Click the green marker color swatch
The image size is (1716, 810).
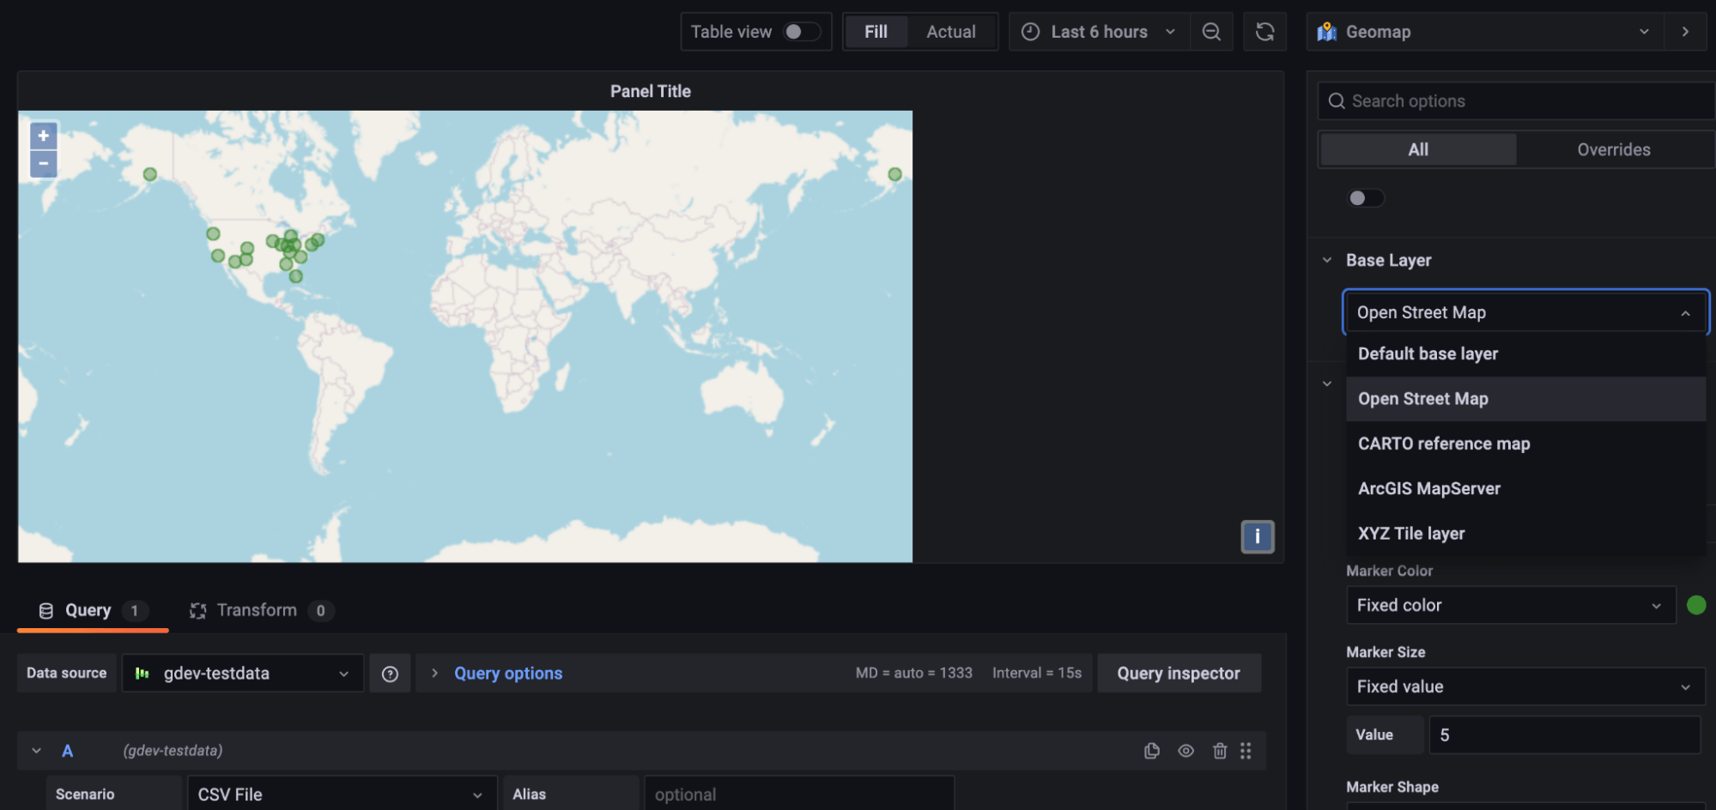tap(1696, 605)
